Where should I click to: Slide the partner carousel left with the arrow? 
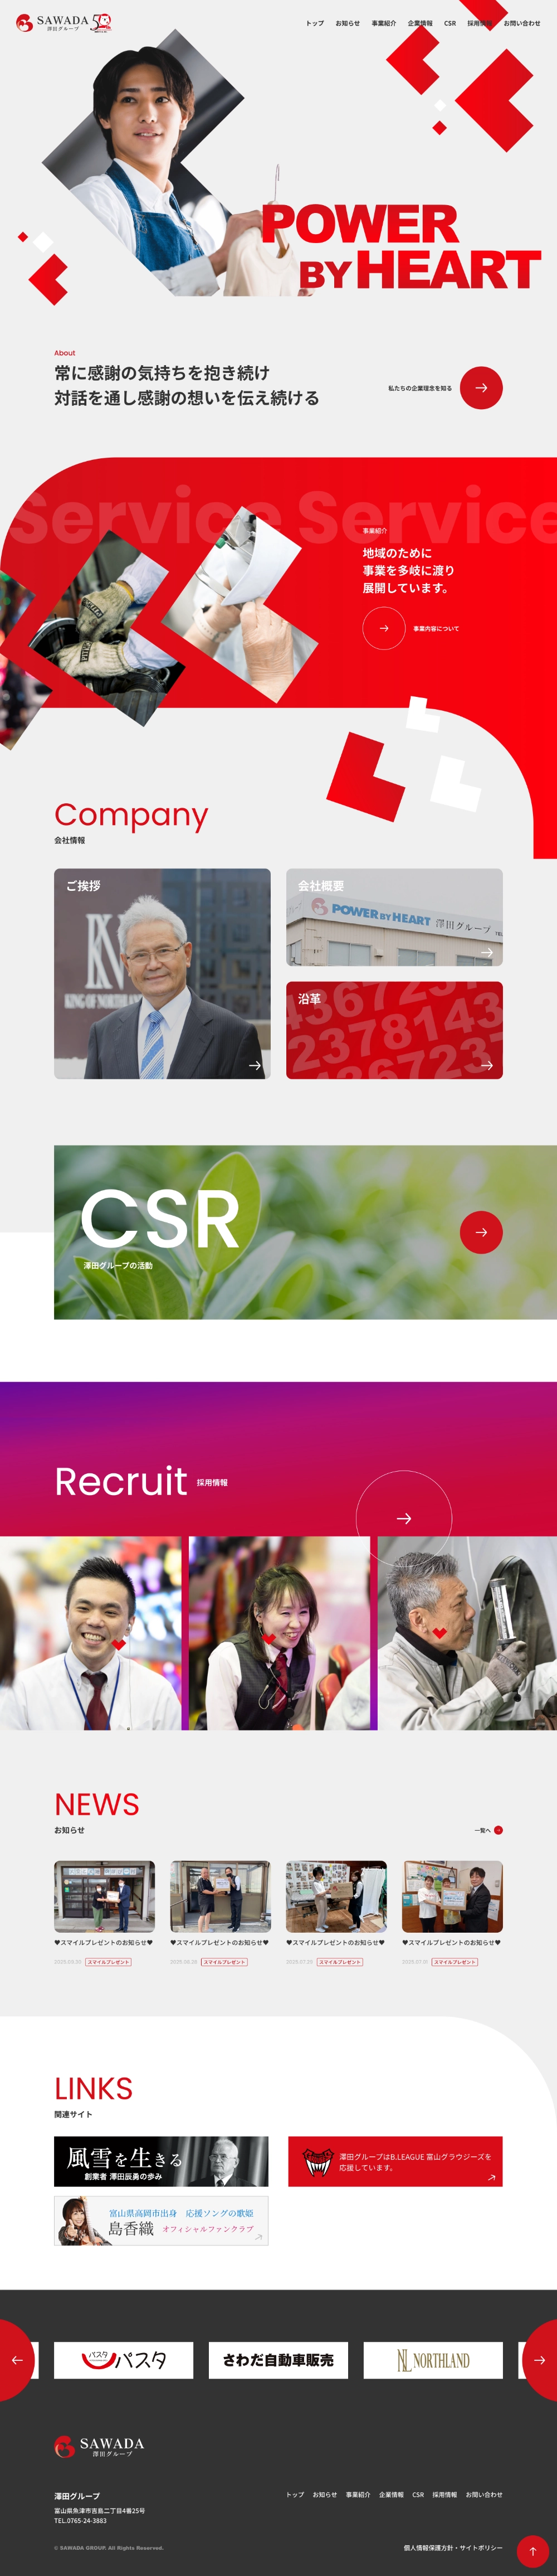coord(16,2360)
